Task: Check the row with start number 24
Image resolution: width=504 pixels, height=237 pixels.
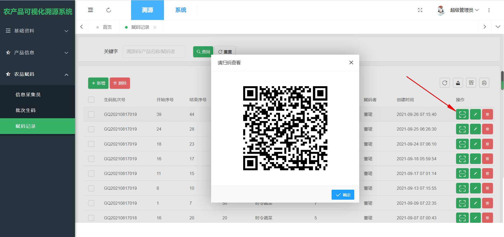Action: coord(91,129)
